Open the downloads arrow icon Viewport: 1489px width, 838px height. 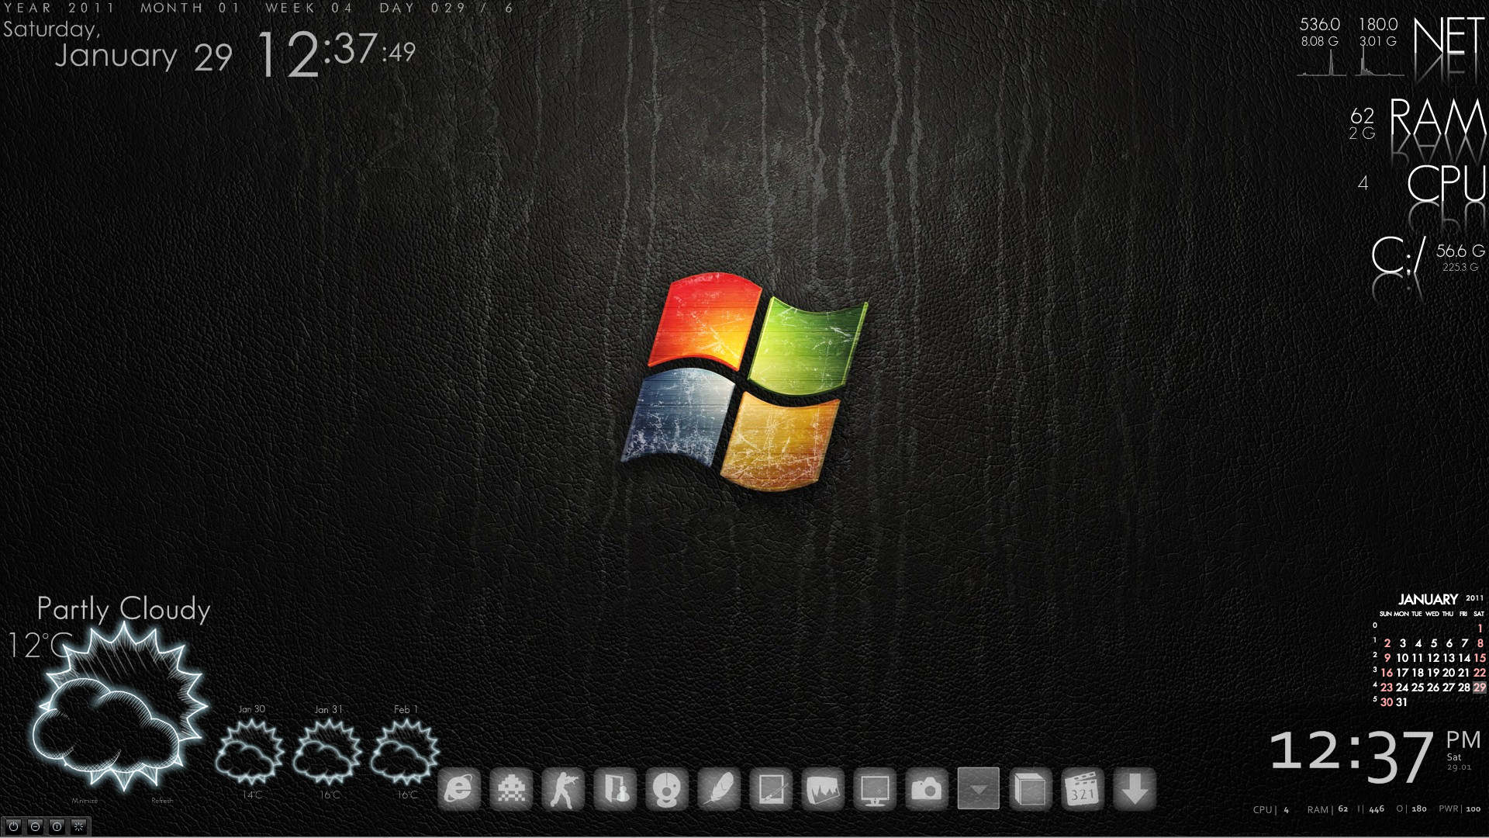(1135, 789)
